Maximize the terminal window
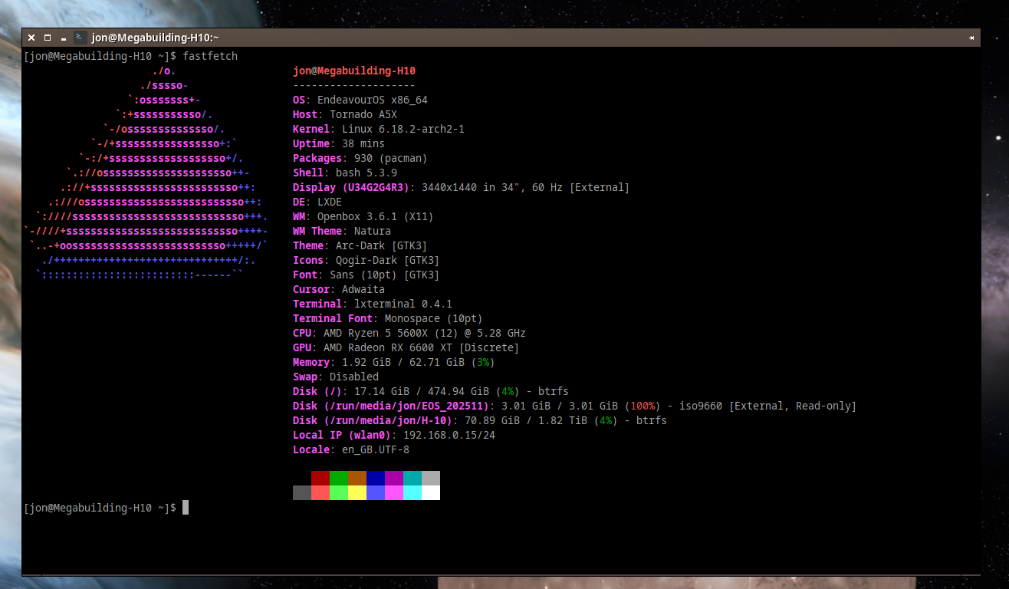The width and height of the screenshot is (1009, 589). click(x=48, y=38)
